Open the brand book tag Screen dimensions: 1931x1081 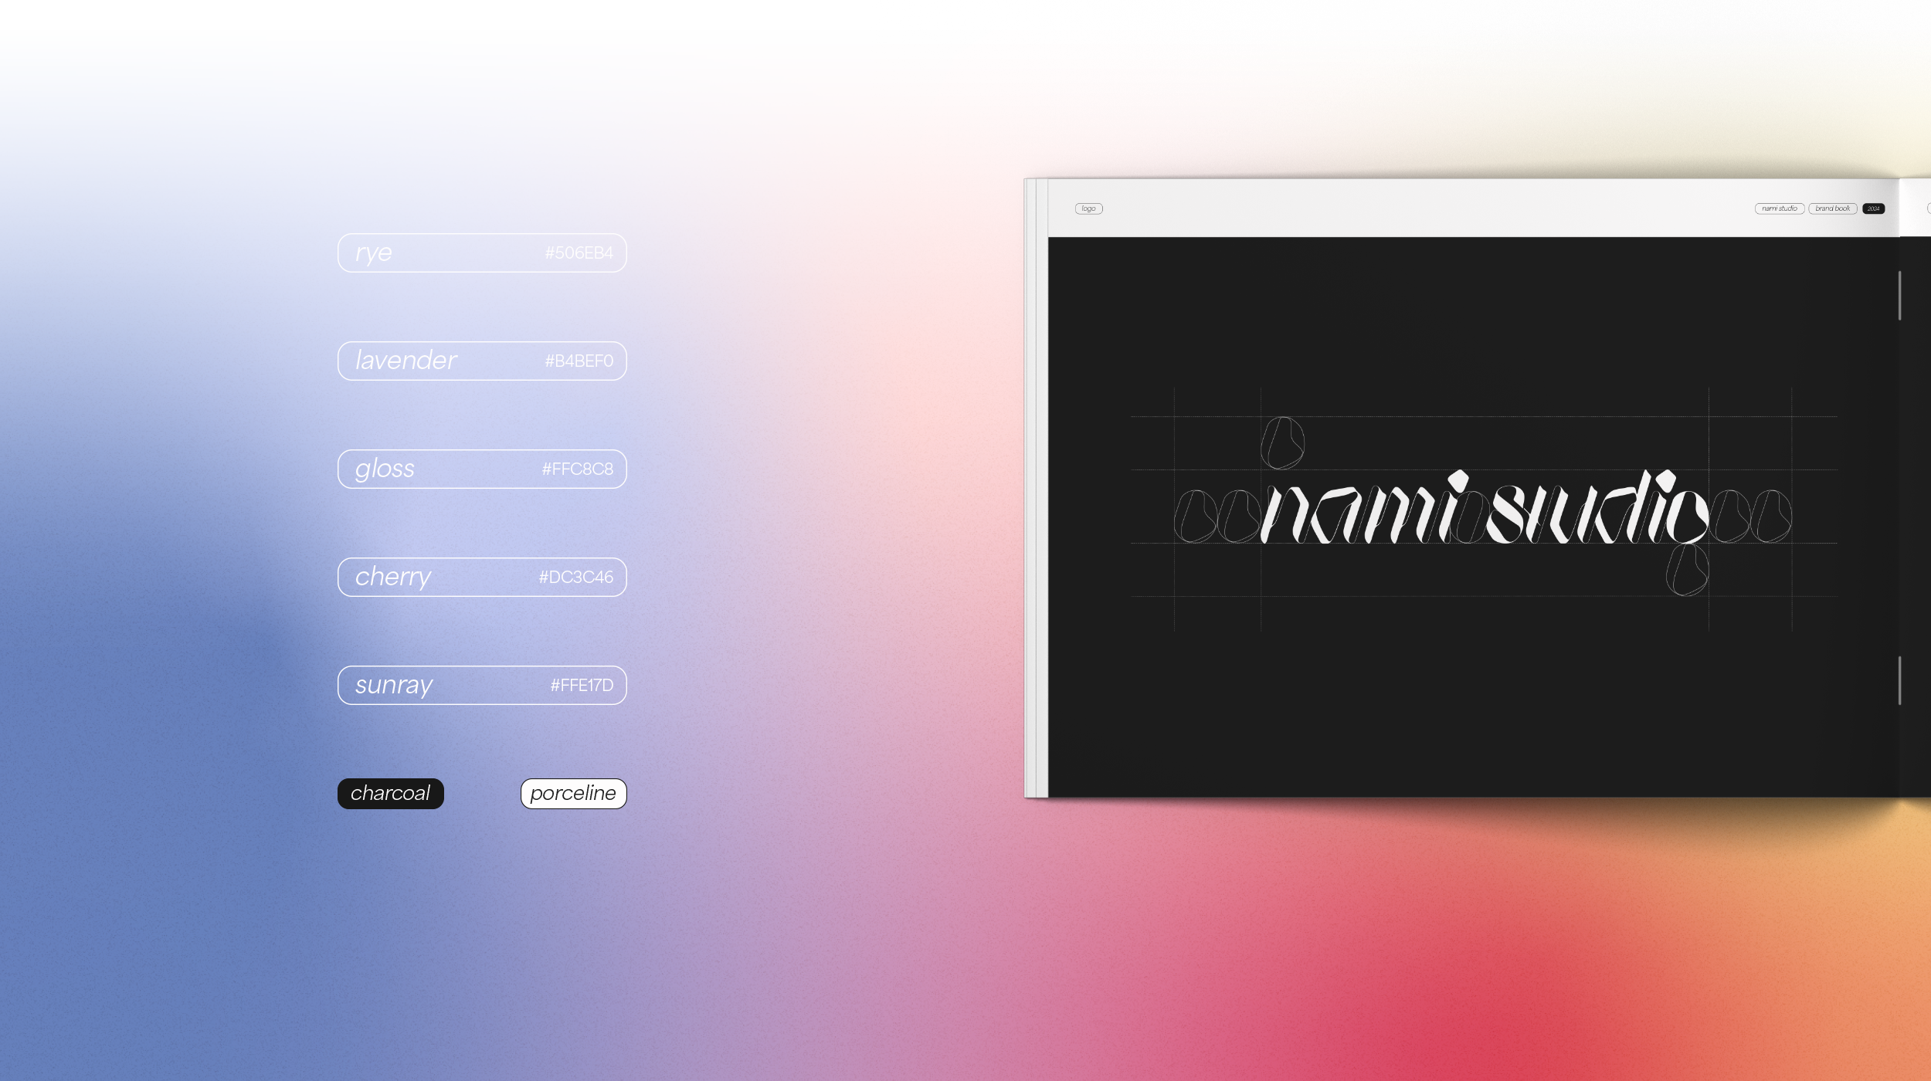tap(1833, 208)
